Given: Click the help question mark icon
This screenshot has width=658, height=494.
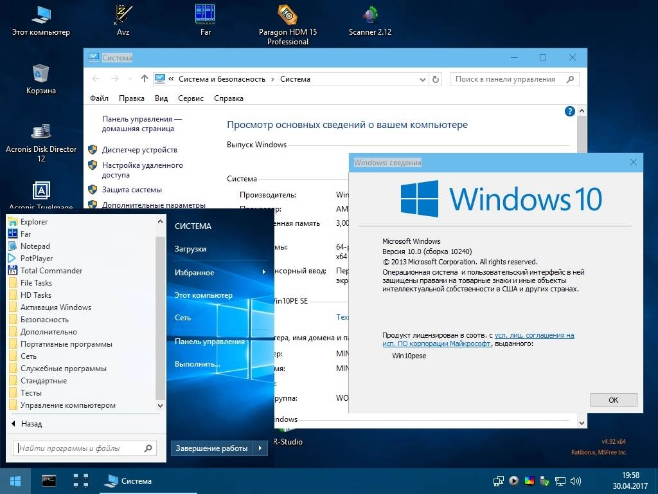Looking at the screenshot, I should [569, 111].
